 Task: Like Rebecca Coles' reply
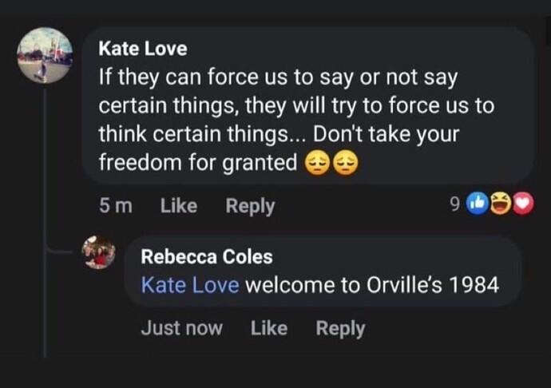pyautogui.click(x=269, y=328)
